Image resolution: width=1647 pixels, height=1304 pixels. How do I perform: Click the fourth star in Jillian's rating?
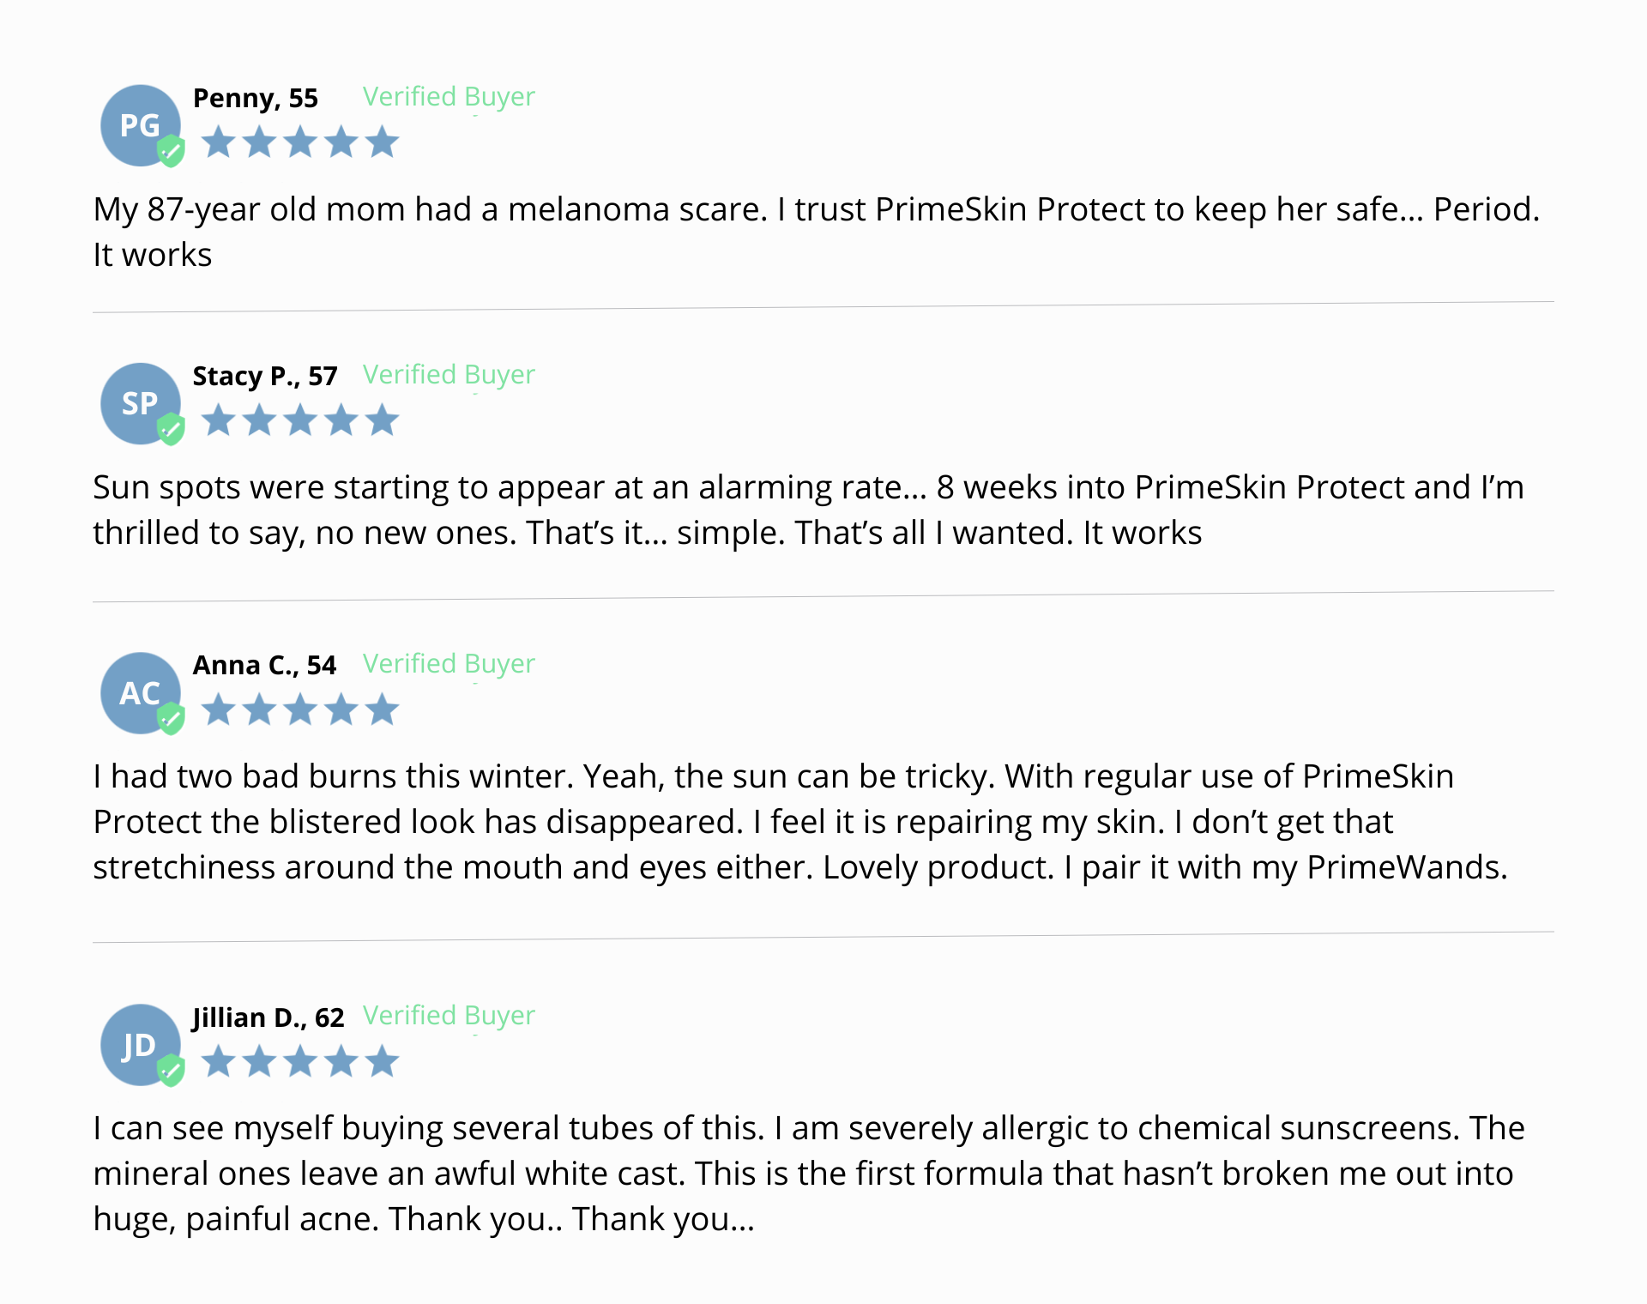[x=341, y=1061]
